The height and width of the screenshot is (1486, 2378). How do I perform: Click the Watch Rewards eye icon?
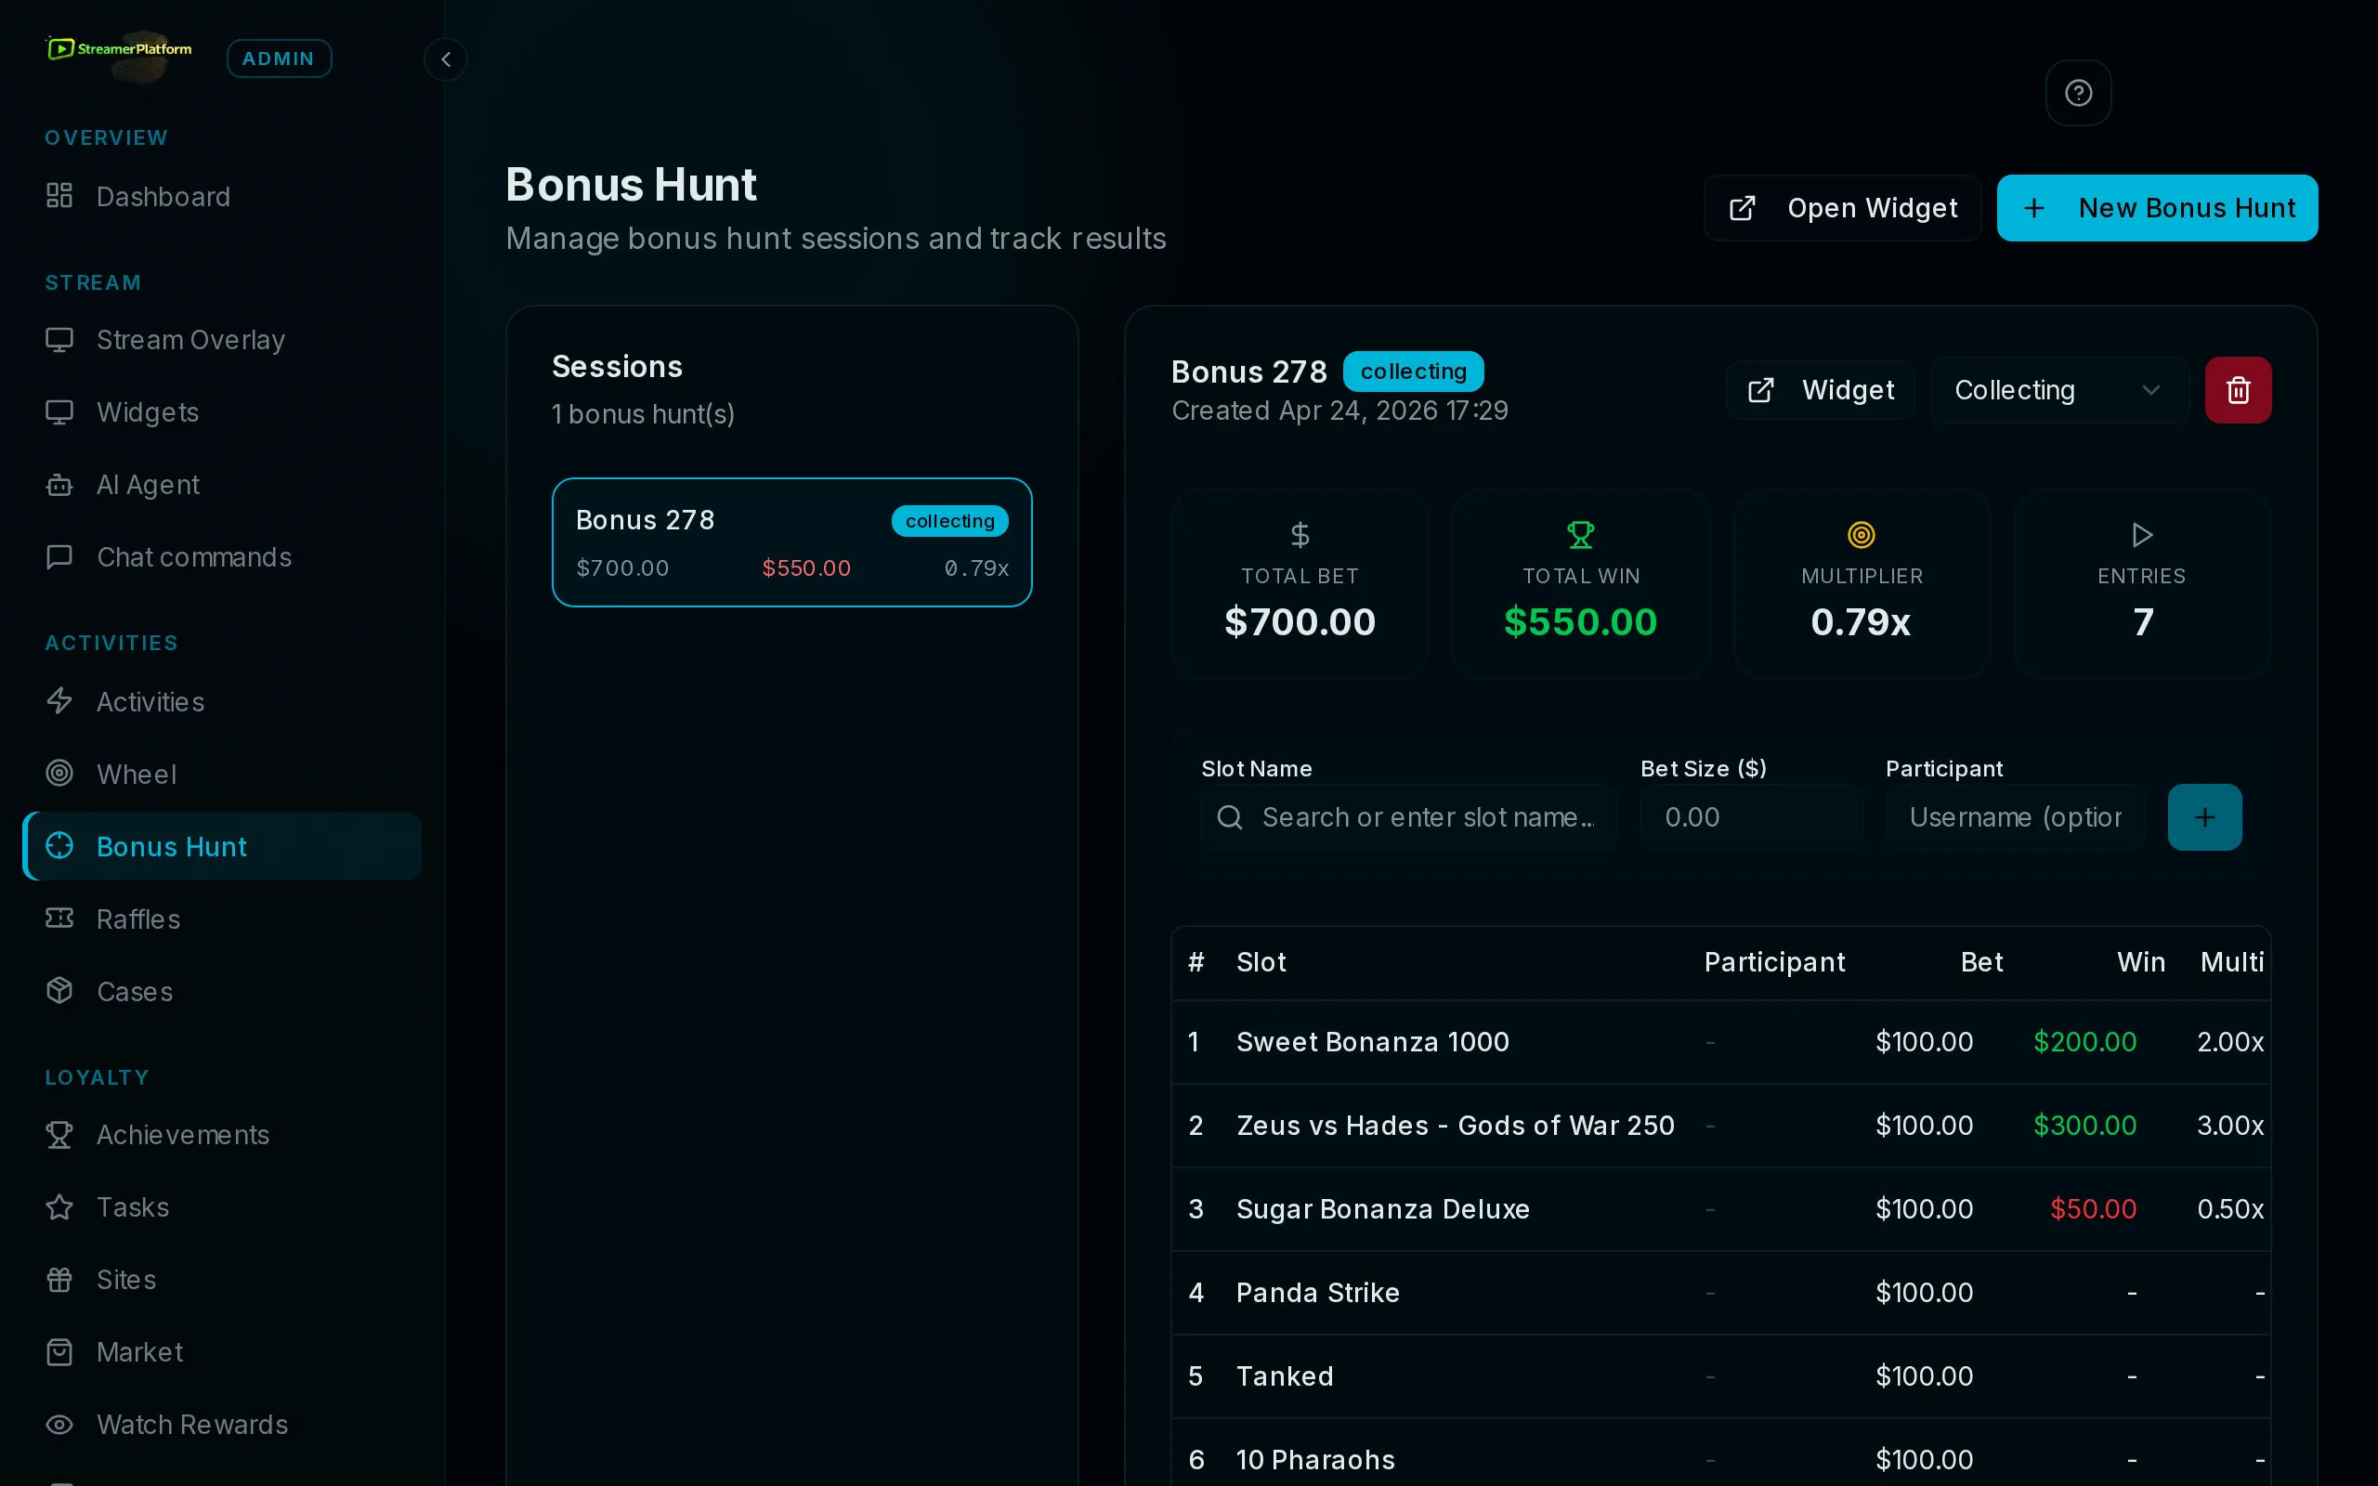click(x=60, y=1424)
